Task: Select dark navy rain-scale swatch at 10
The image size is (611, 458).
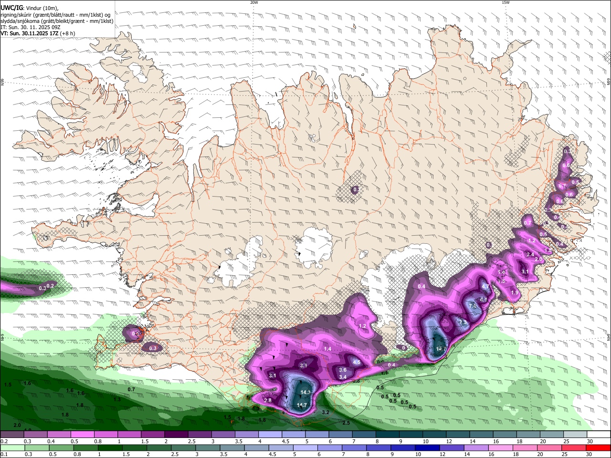Action: click(x=428, y=448)
